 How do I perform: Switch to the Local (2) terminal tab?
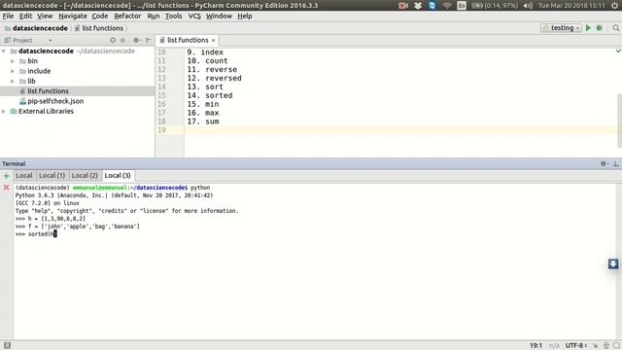tap(85, 175)
